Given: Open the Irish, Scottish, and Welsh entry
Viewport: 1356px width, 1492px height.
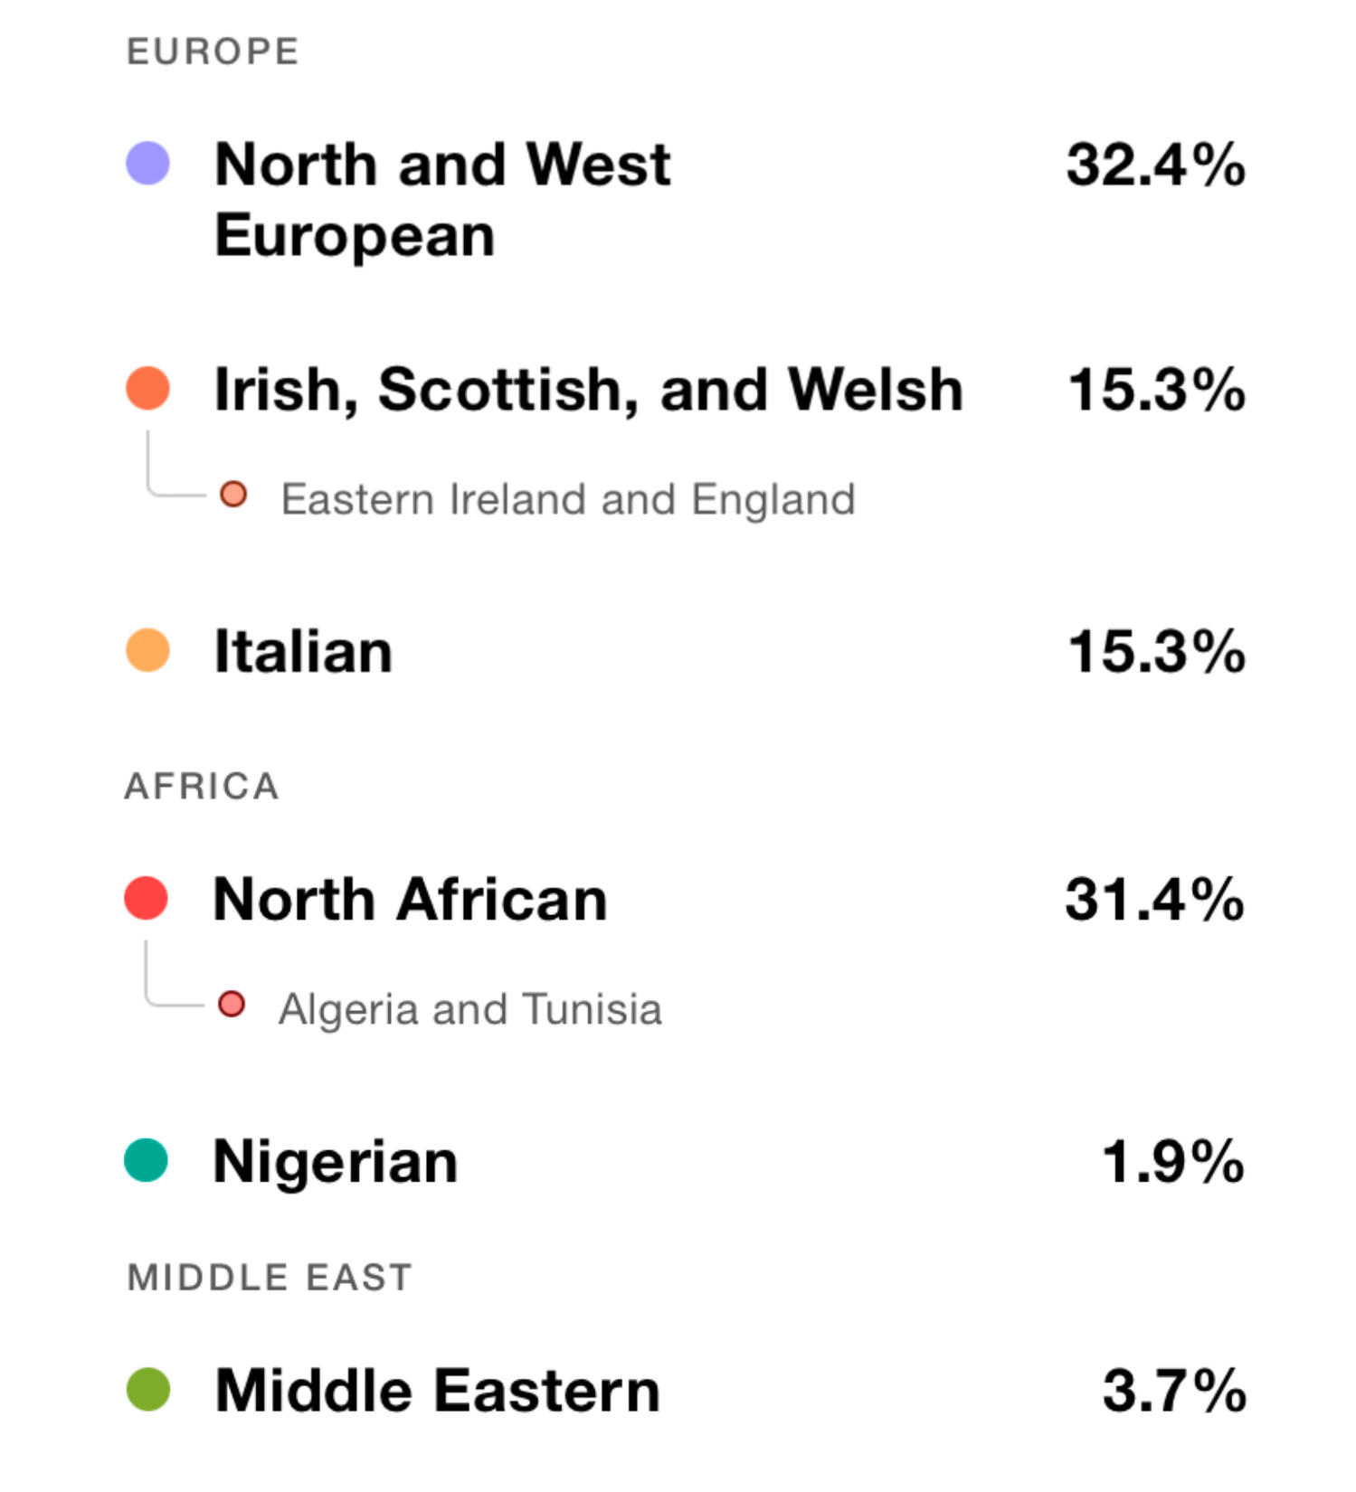Looking at the screenshot, I should tap(588, 390).
